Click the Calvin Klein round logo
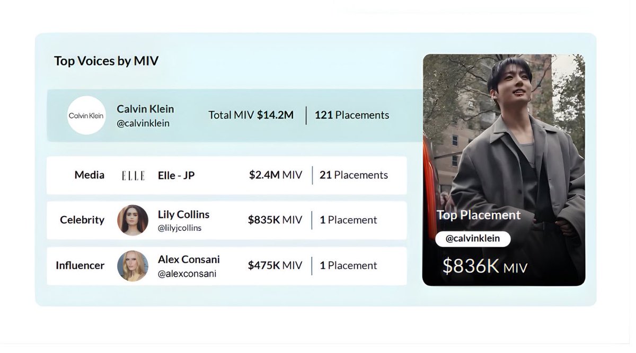This screenshot has width=636, height=353. (86, 115)
